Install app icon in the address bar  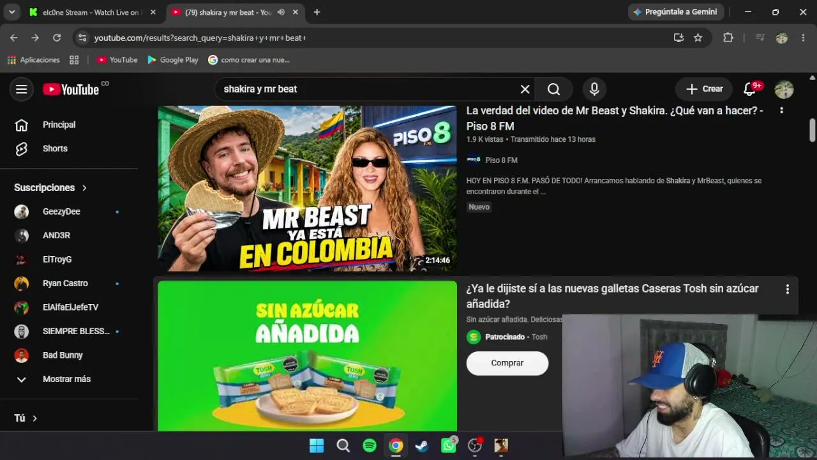(x=678, y=38)
